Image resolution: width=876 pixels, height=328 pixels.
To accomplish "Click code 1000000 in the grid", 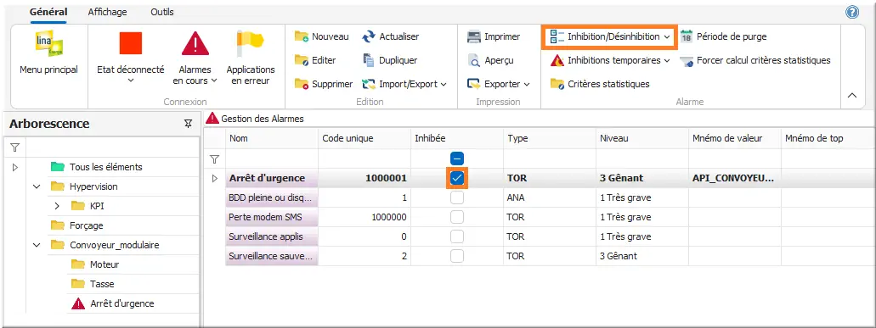I will click(365, 217).
